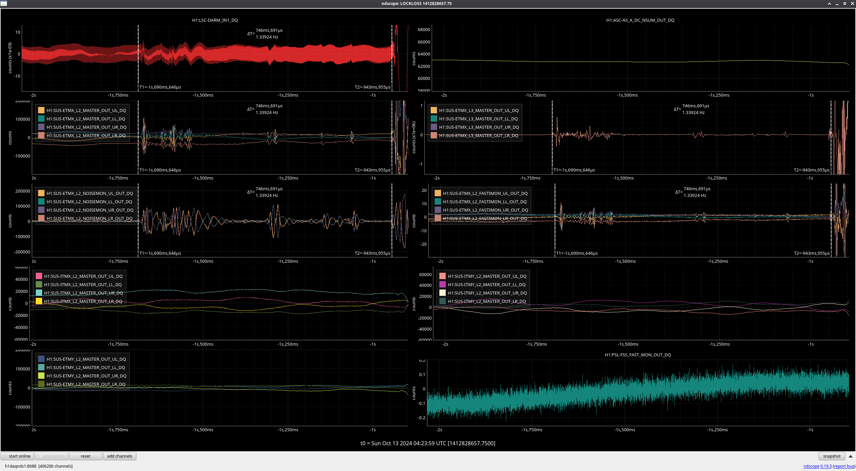Click the t0 timestamp label
Viewport: 856px width, 471px height.
(x=428, y=443)
